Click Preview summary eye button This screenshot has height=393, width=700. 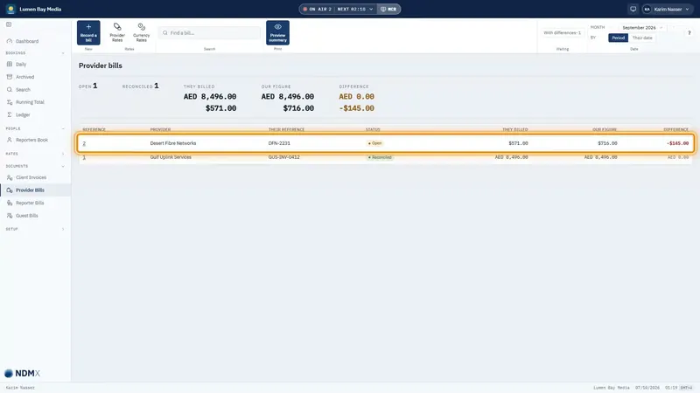pyautogui.click(x=277, y=32)
